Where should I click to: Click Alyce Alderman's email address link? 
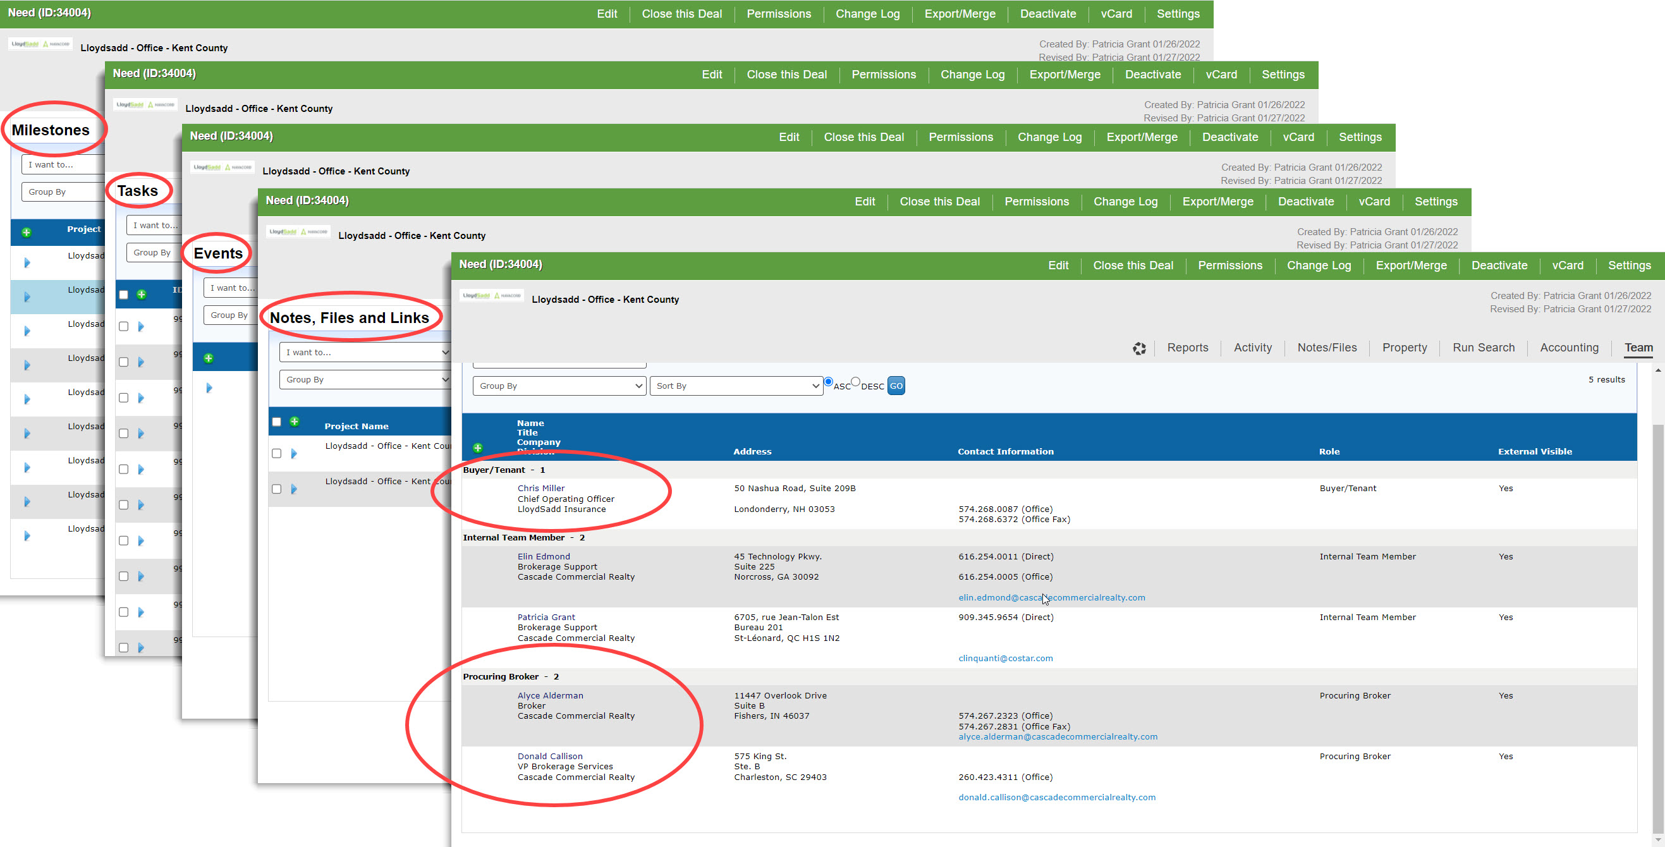[x=1058, y=736]
